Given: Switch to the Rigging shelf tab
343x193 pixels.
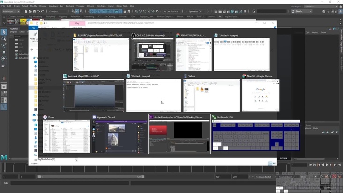Looking at the screenshot, I should 63,16.
